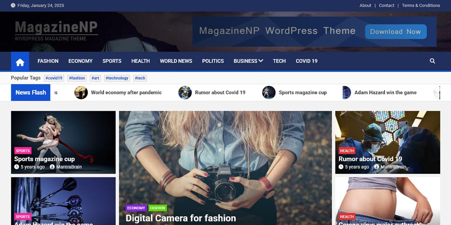
Task: Click the ECONOMY badge on camera feature
Action: 136,208
